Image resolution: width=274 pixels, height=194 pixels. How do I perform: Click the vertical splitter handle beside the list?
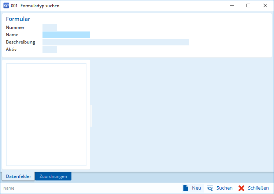91,116
